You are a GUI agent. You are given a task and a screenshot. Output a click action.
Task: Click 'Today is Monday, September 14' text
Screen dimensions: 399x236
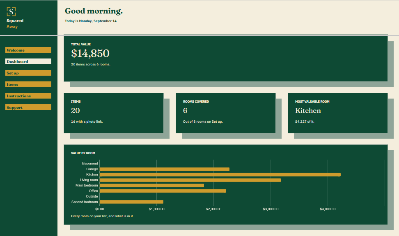pos(91,21)
